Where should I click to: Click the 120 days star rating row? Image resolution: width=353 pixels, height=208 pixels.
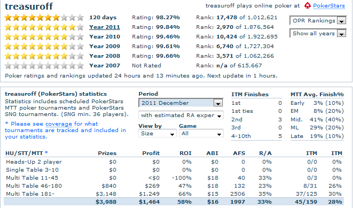(x=44, y=17)
